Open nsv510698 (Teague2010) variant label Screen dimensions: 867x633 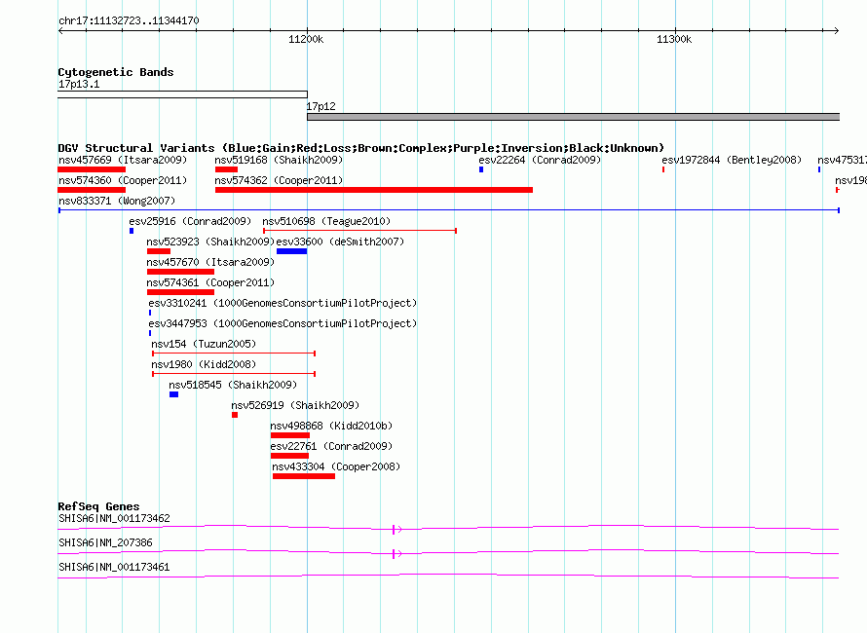coord(326,221)
